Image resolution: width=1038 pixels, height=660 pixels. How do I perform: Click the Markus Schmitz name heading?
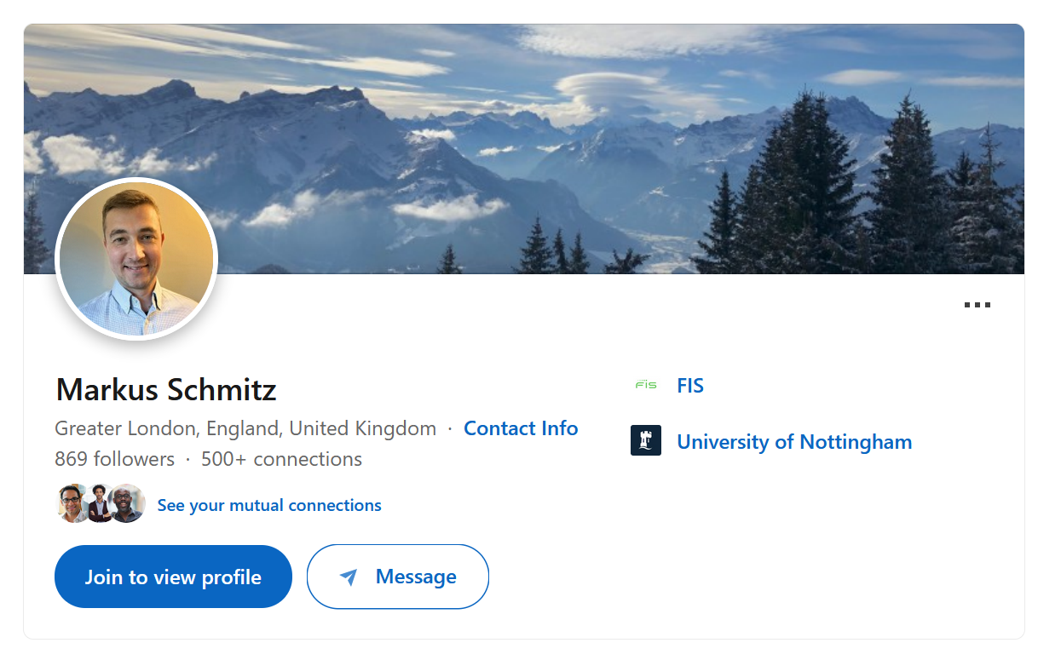(x=166, y=390)
